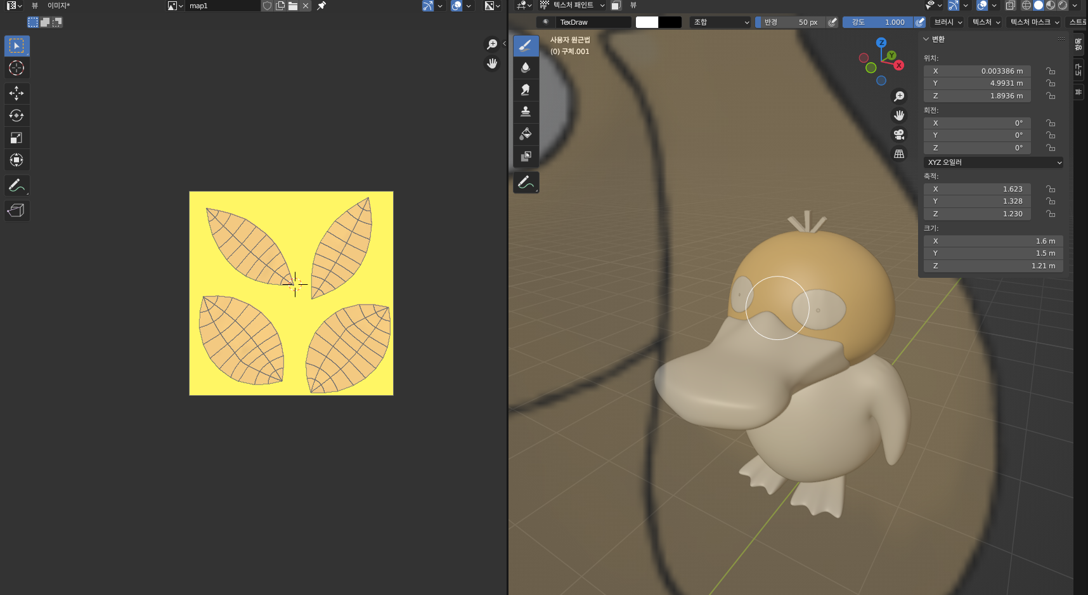This screenshot has height=595, width=1088.
Task: Open the image editor display channels dropdown
Action: tap(493, 6)
